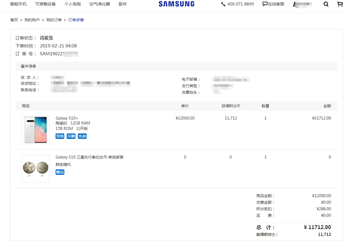Click the 在线客服 chat icon

[x=265, y=4]
